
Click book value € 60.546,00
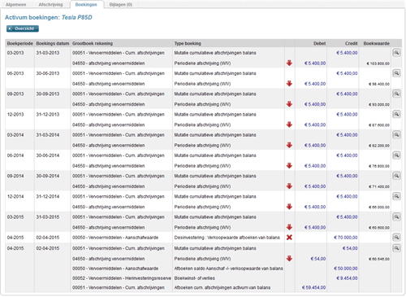point(379,259)
